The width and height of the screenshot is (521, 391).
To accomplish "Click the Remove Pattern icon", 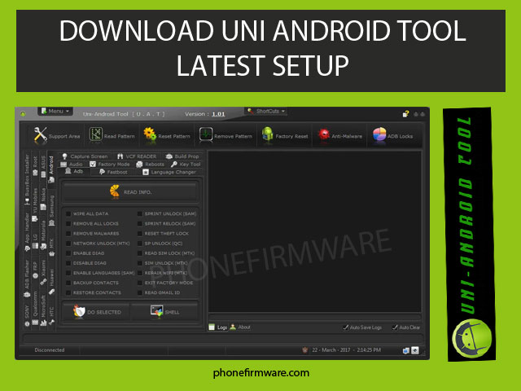I will pos(206,134).
